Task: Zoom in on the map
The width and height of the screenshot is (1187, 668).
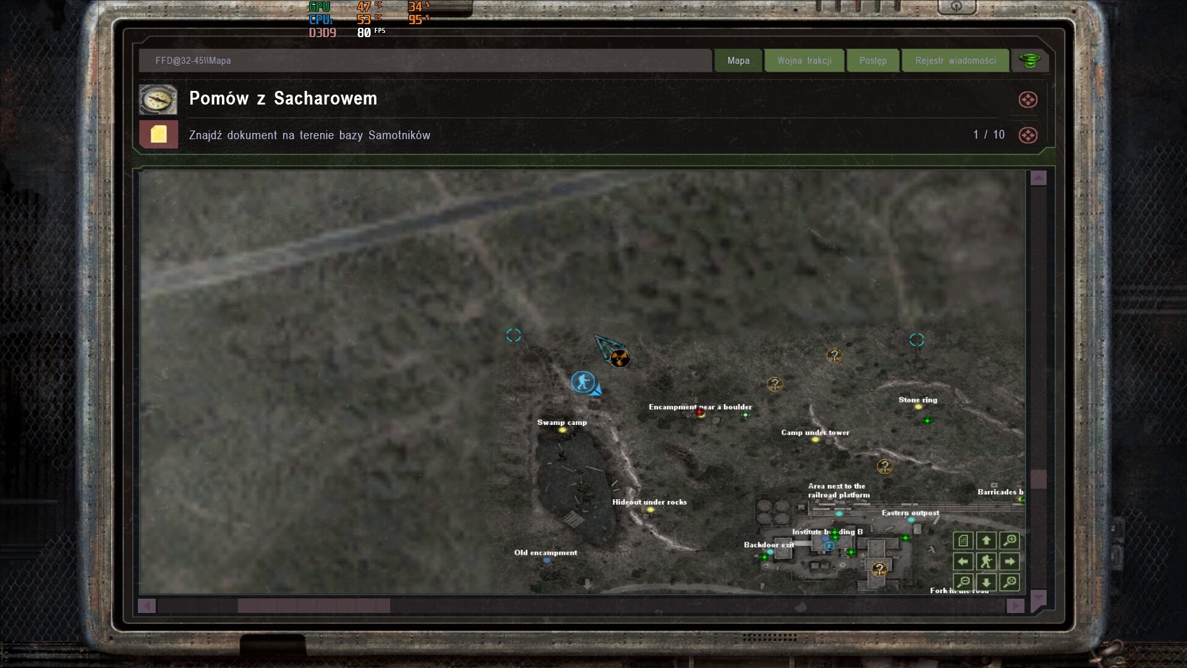Action: point(1010,541)
